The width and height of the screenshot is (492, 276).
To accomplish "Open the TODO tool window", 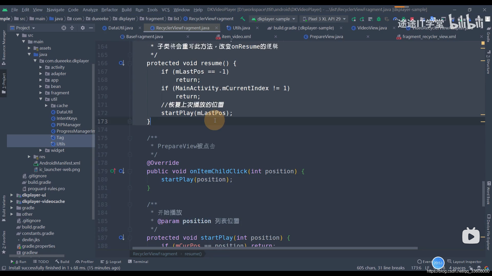I will point(41,262).
